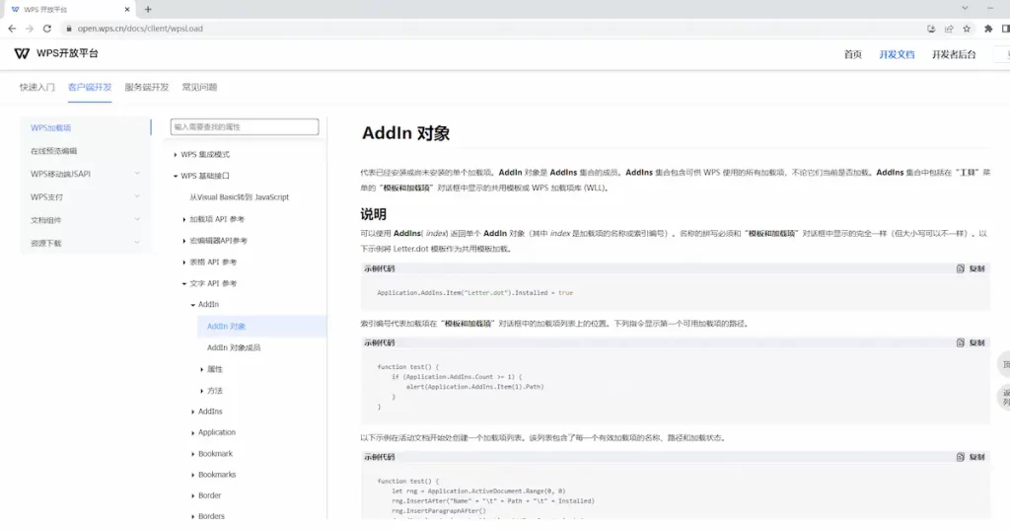Open 开发文档 in top navigation
The height and width of the screenshot is (530, 1010).
897,55
